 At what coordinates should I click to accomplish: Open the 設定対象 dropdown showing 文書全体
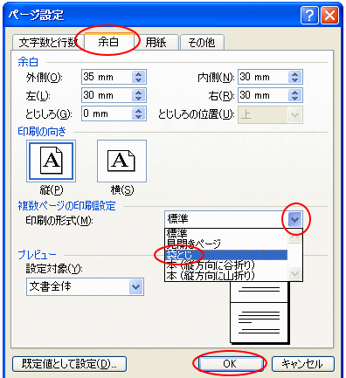click(x=85, y=287)
